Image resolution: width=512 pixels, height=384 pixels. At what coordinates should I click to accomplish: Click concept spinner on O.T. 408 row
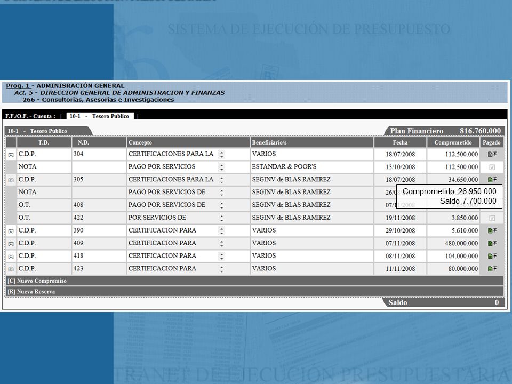pos(222,205)
